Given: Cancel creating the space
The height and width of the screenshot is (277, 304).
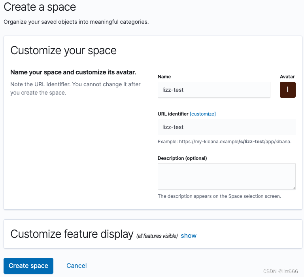Looking at the screenshot, I should pos(76,266).
